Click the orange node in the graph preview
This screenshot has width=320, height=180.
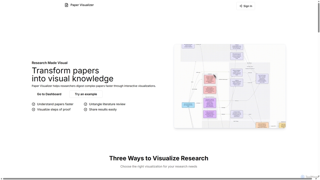click(262, 125)
